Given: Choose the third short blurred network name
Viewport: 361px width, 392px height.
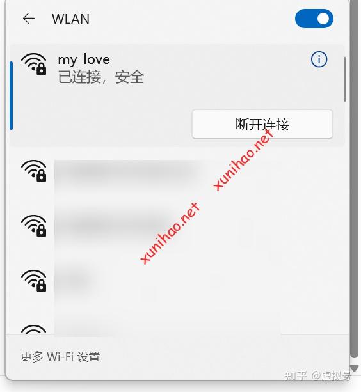Looking at the screenshot, I should tap(75, 280).
